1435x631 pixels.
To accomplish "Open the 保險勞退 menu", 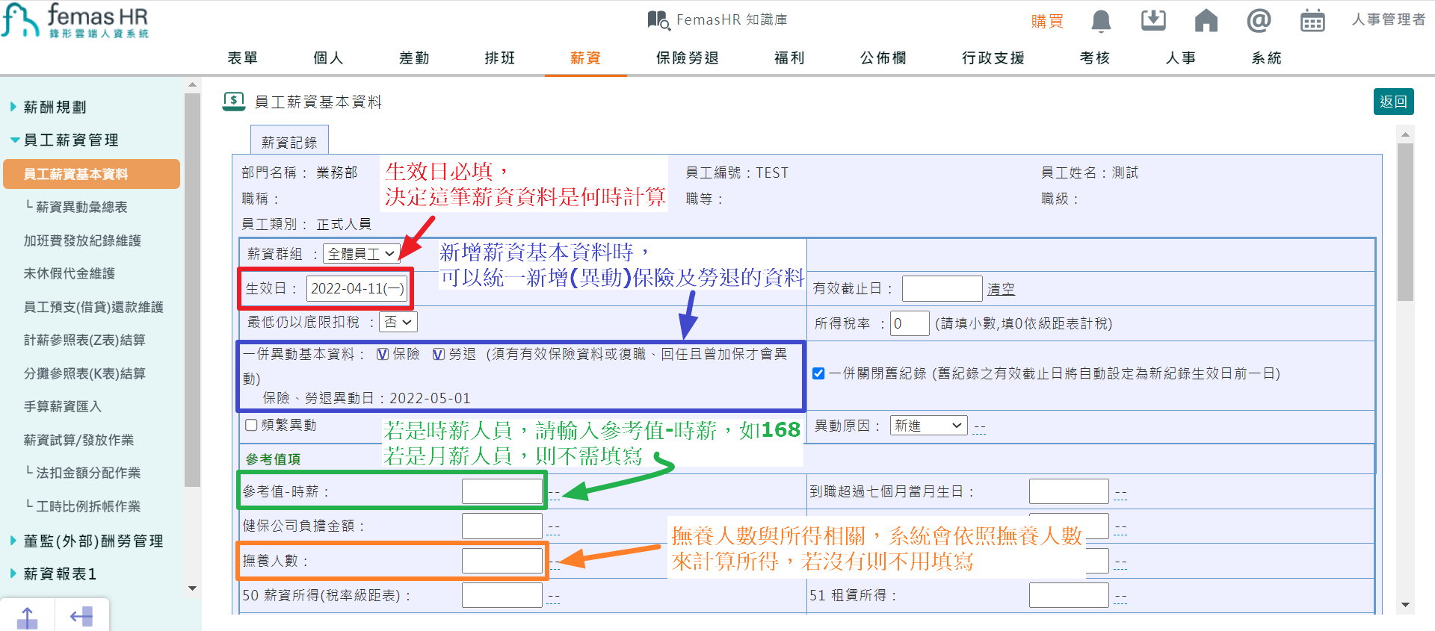I will (x=688, y=58).
